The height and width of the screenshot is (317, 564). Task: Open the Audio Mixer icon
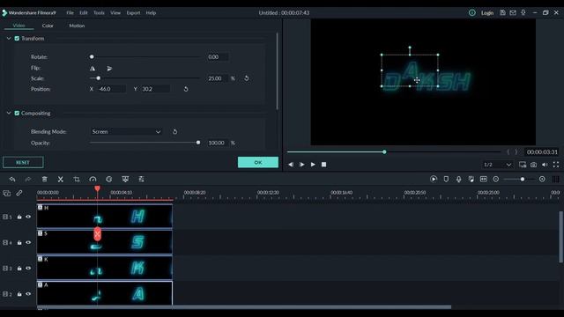(x=471, y=179)
